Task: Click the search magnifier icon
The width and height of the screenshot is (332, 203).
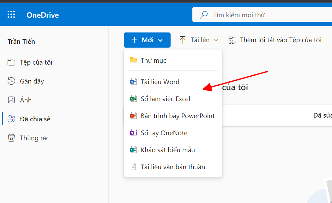Action: click(x=204, y=15)
